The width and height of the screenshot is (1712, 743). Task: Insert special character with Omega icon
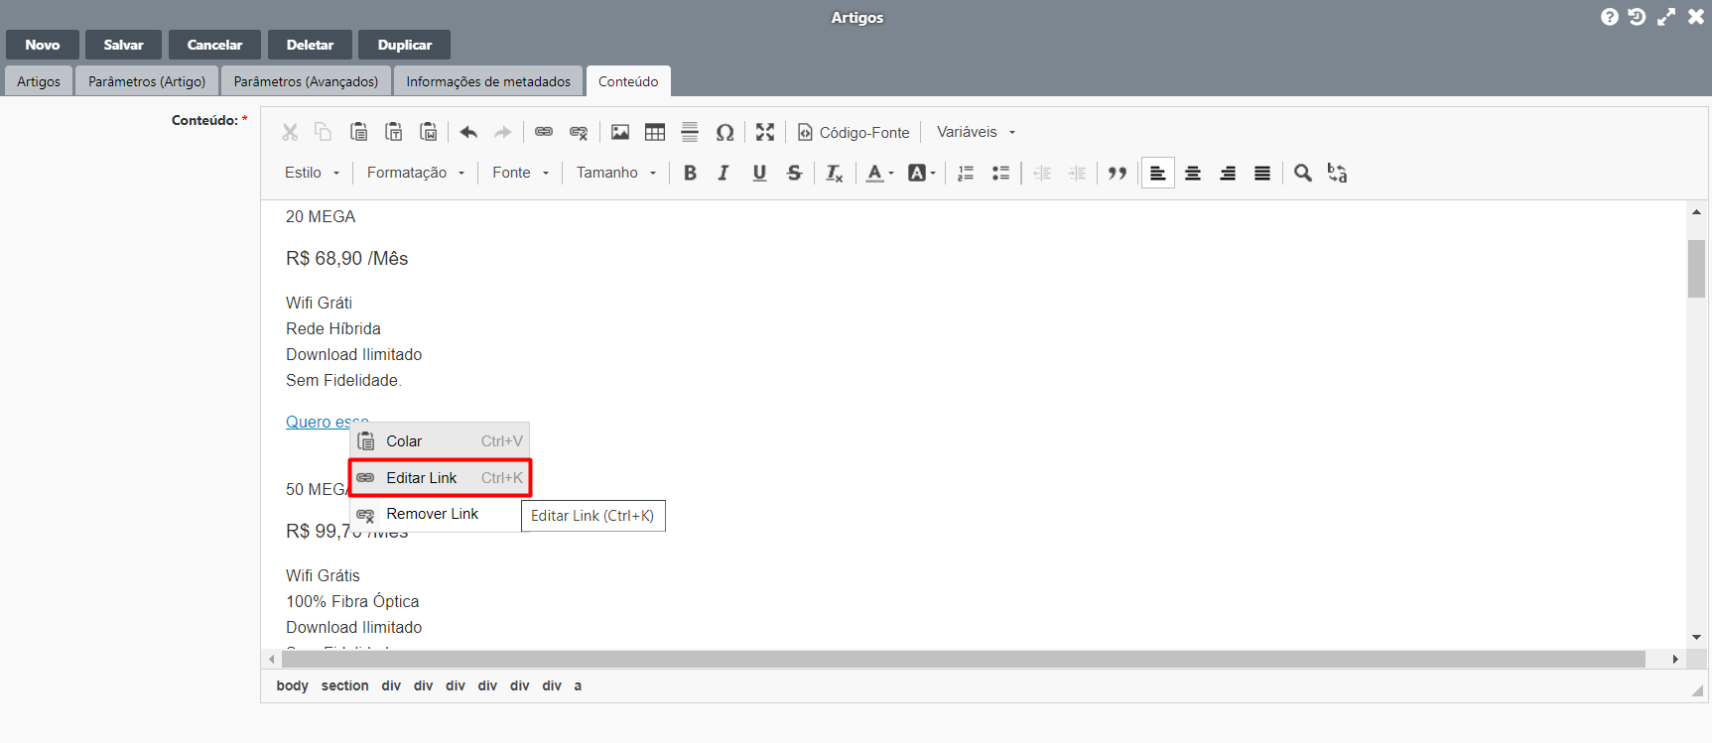click(724, 132)
